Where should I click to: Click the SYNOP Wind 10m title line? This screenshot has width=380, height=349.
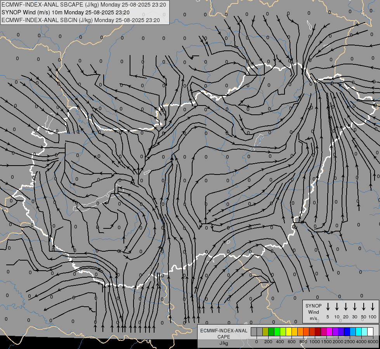[x=66, y=12]
